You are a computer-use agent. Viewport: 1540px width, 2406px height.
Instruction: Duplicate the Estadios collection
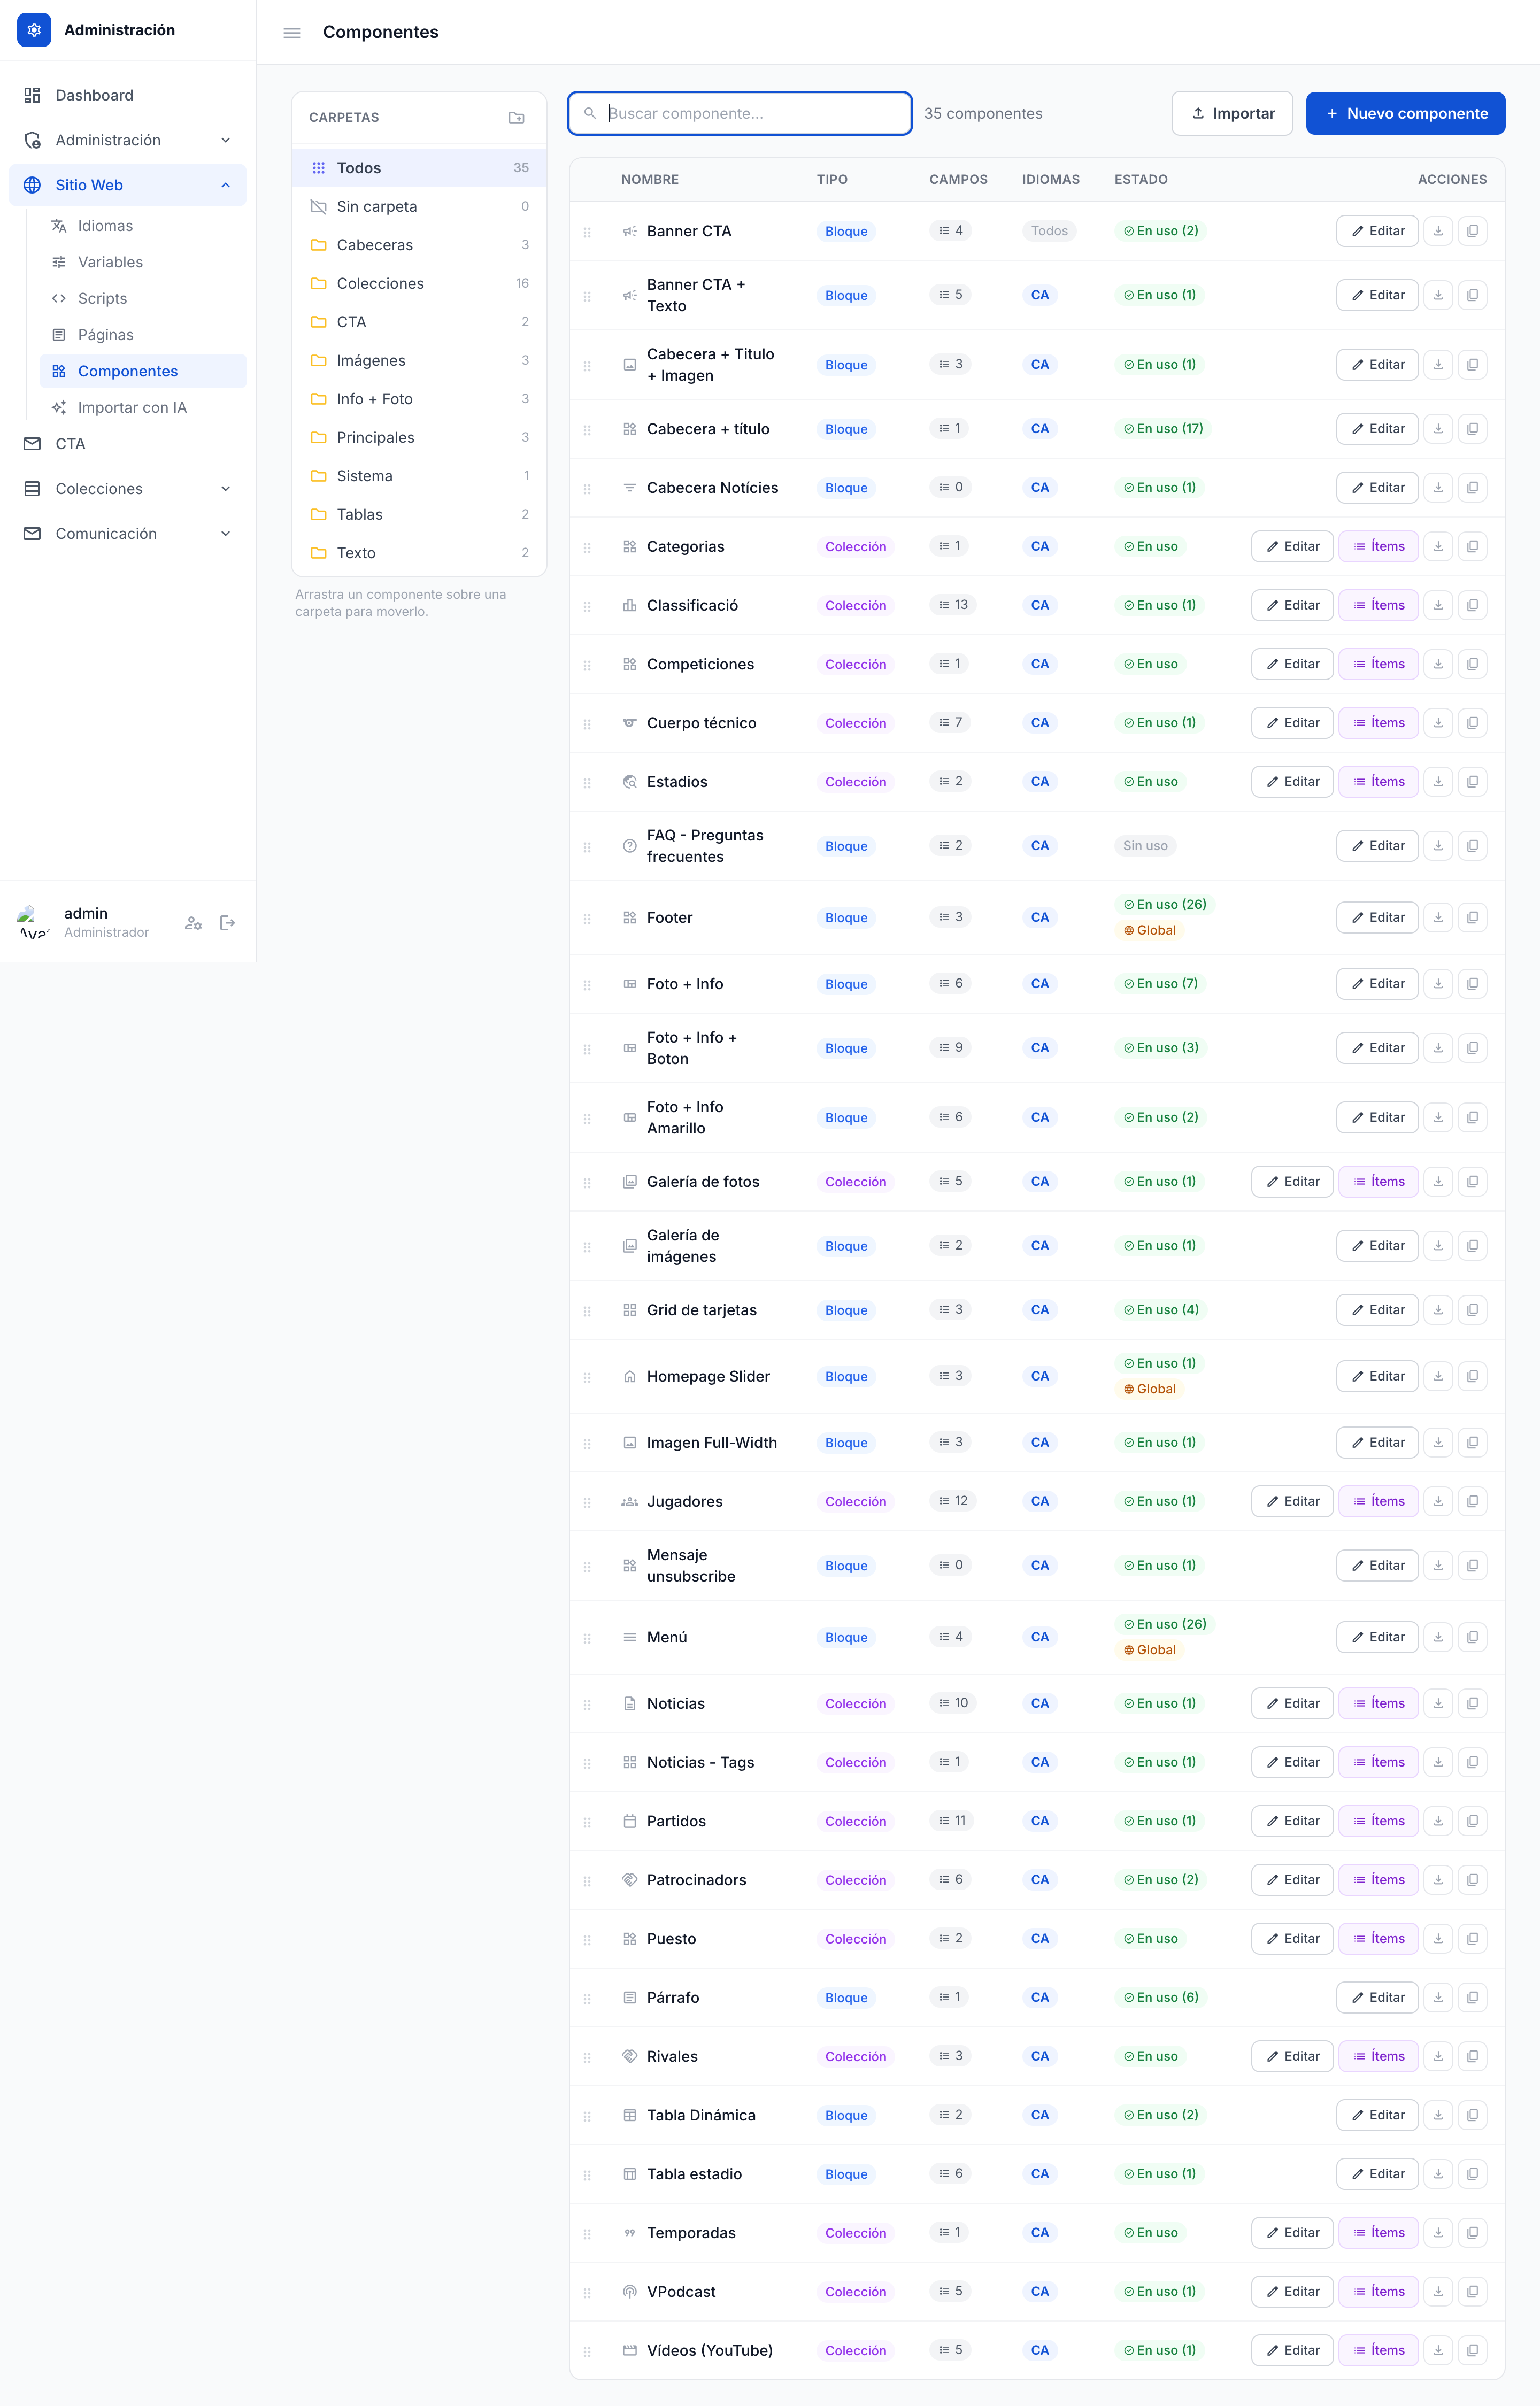click(x=1472, y=782)
